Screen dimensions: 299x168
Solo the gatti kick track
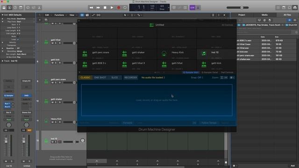point(56,63)
